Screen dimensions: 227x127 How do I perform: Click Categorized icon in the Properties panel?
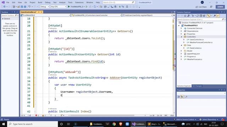pos(179,97)
